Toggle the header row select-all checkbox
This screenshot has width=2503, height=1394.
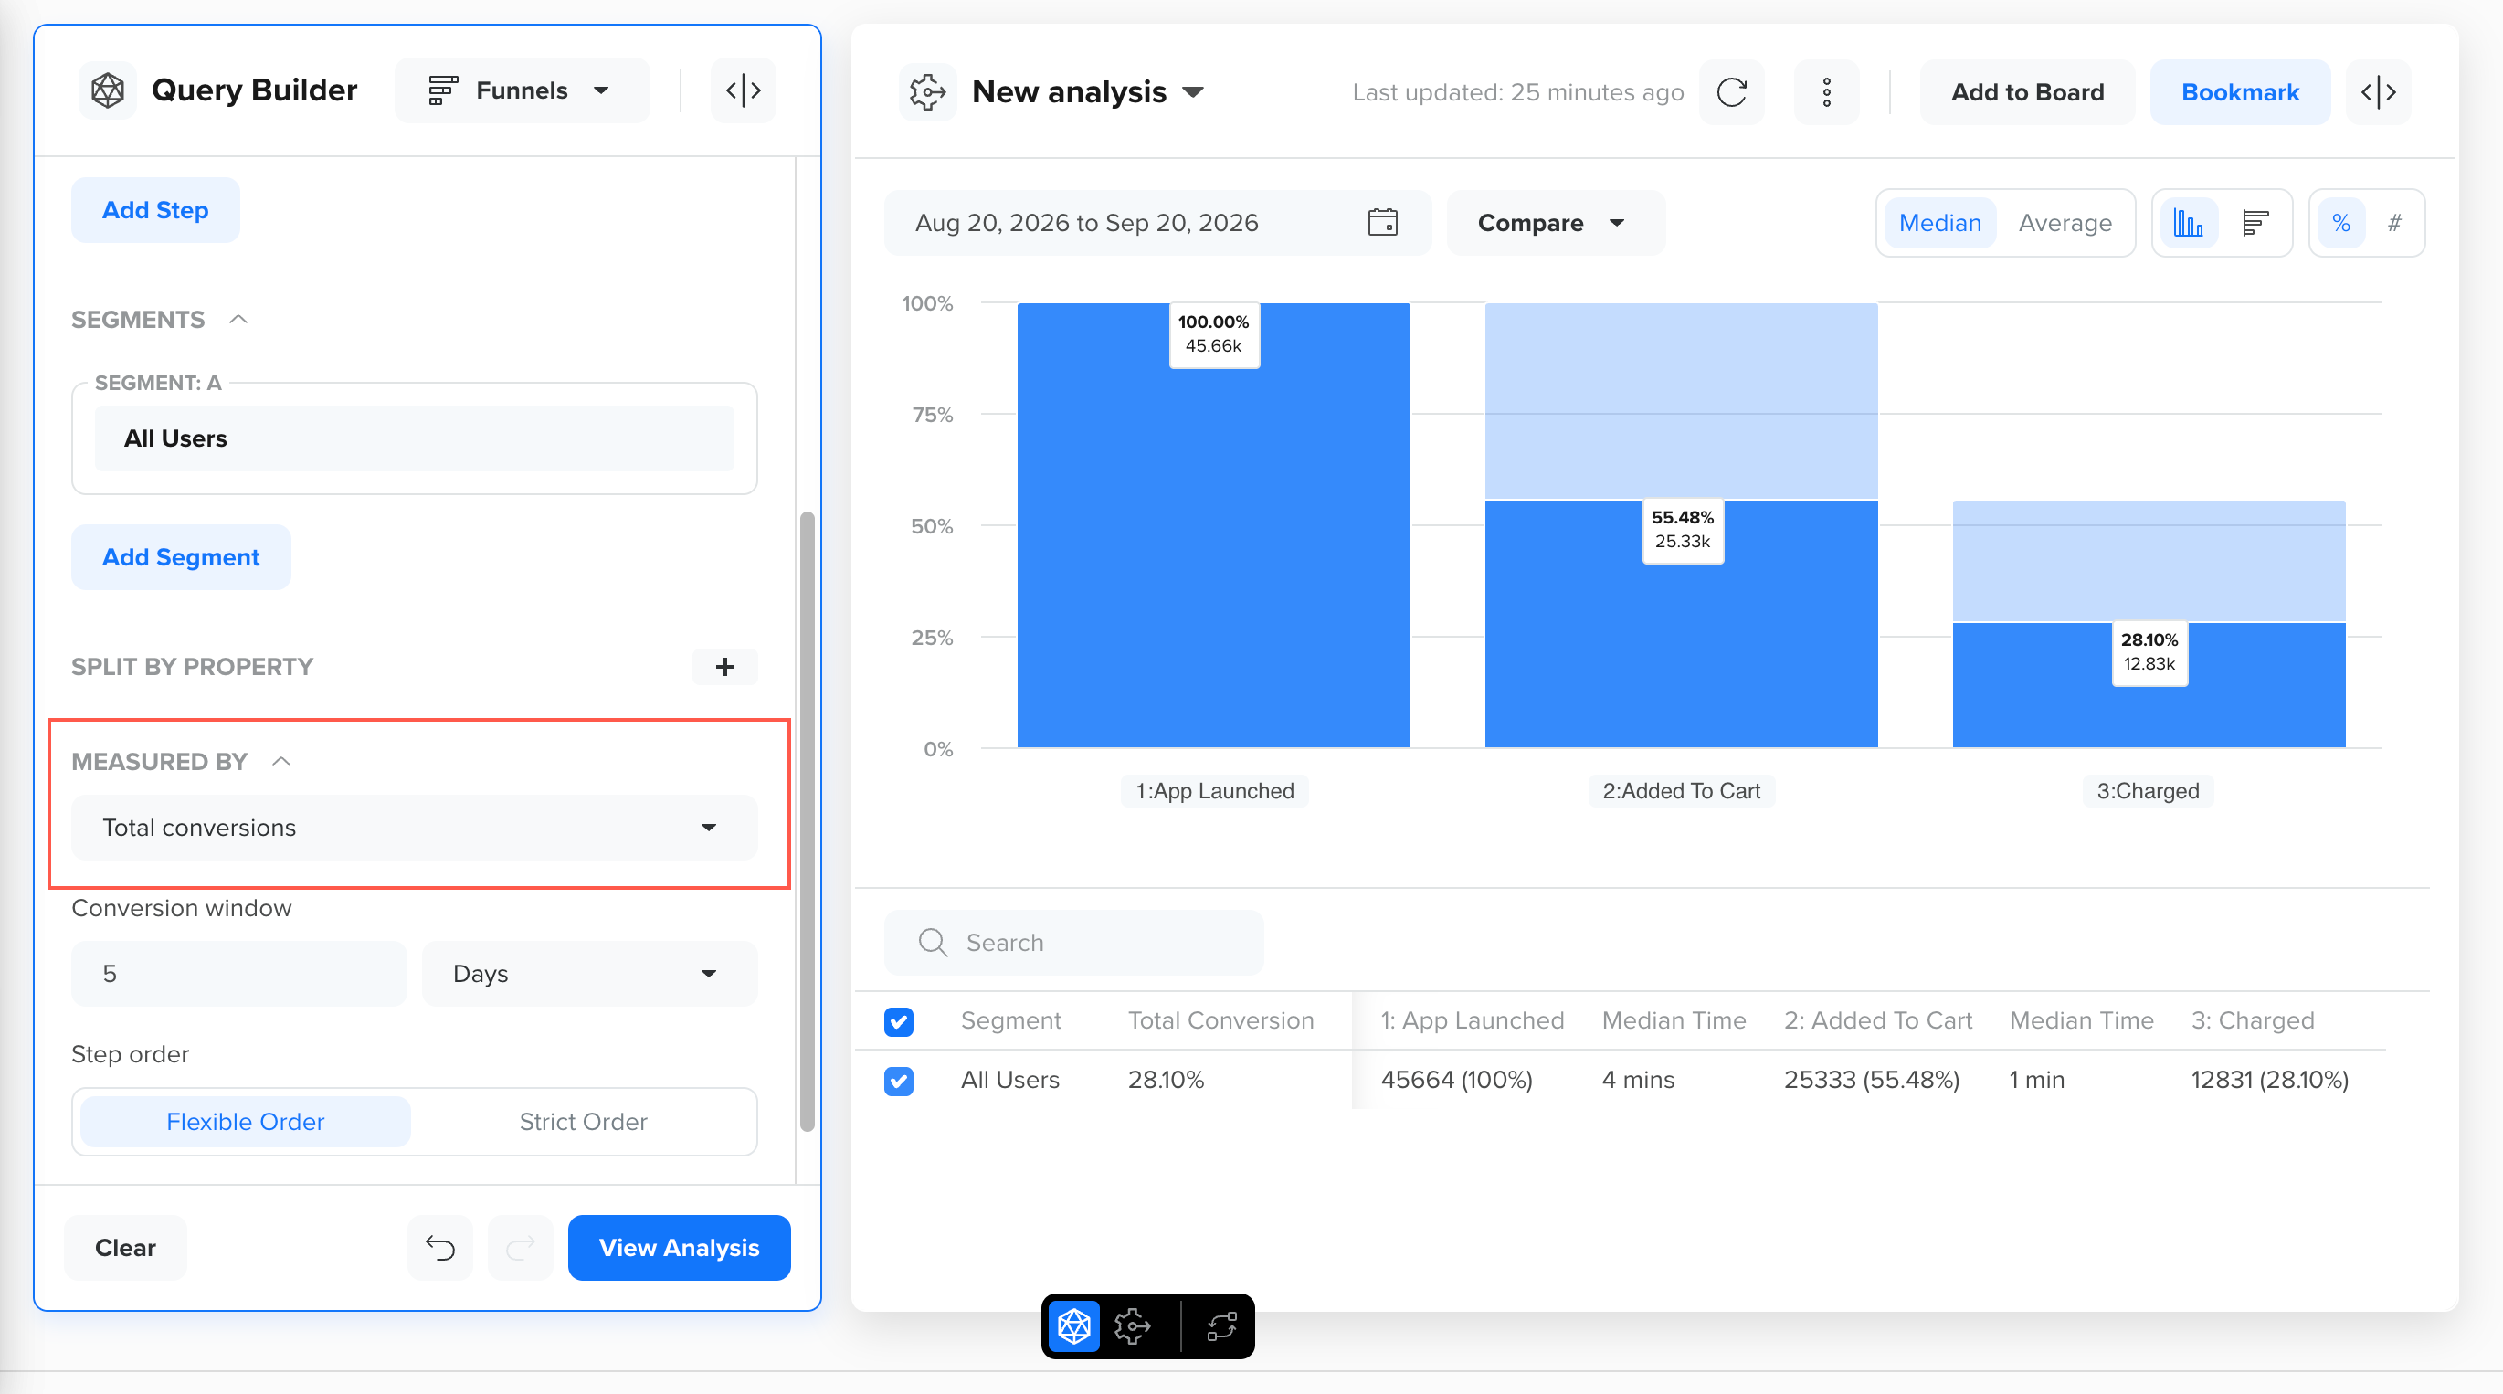pos(899,1021)
